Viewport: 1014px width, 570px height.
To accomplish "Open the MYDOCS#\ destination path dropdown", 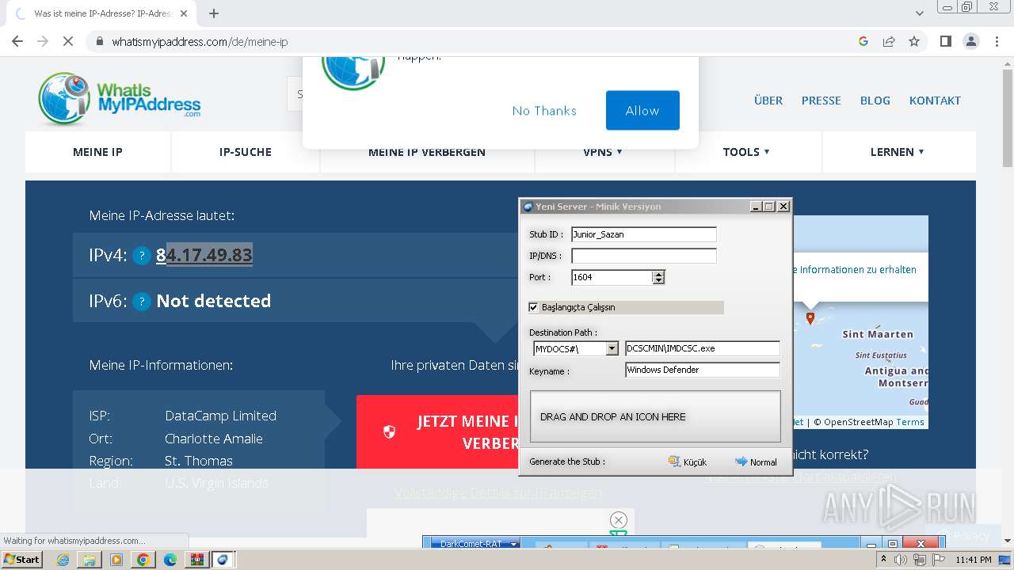I will [x=612, y=348].
